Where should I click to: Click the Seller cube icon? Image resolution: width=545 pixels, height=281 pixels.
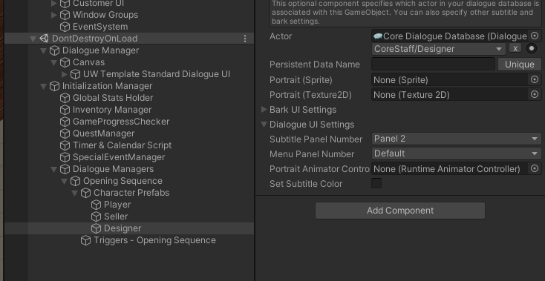coord(96,216)
